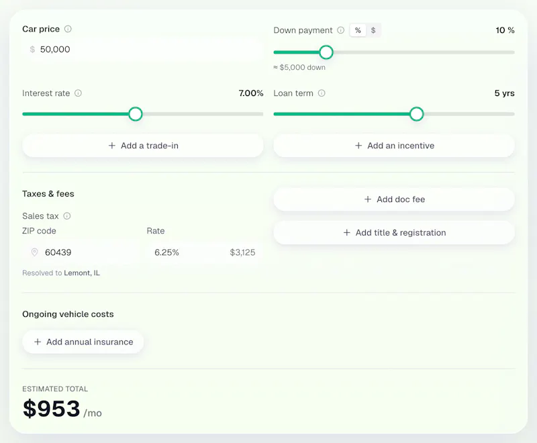
Task: Open the Loan term info icon
Action: click(x=322, y=93)
